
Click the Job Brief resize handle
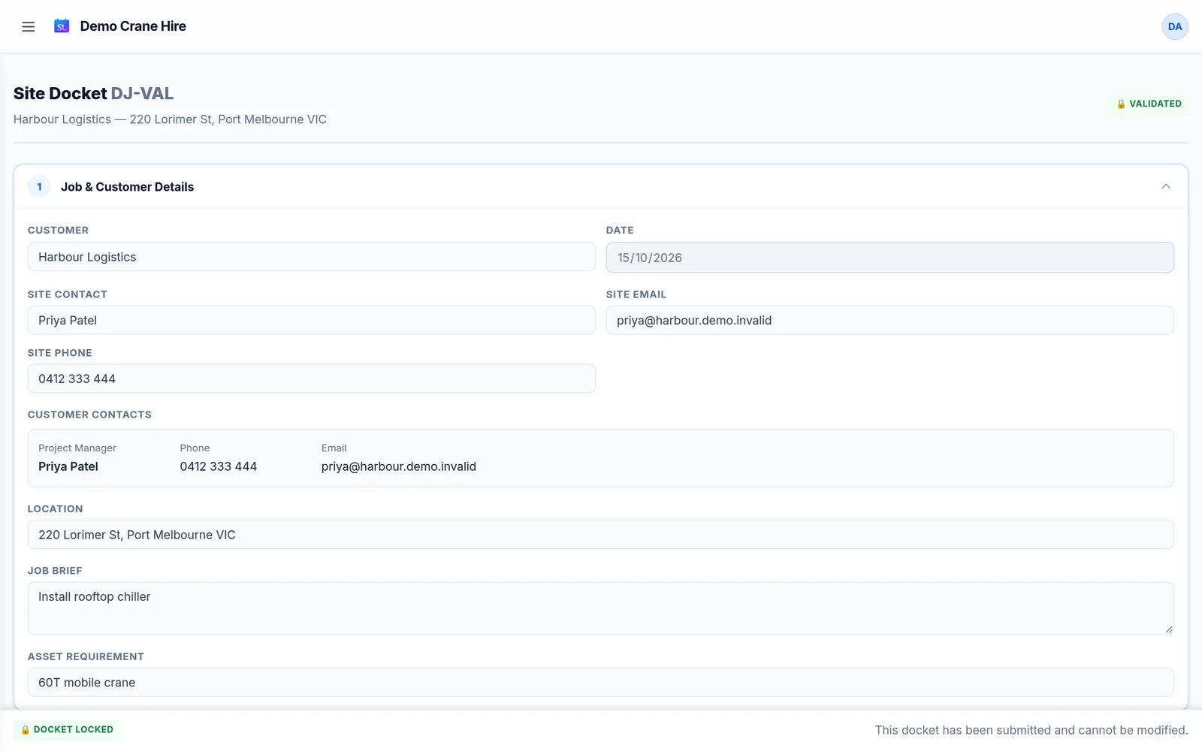coord(1168,629)
